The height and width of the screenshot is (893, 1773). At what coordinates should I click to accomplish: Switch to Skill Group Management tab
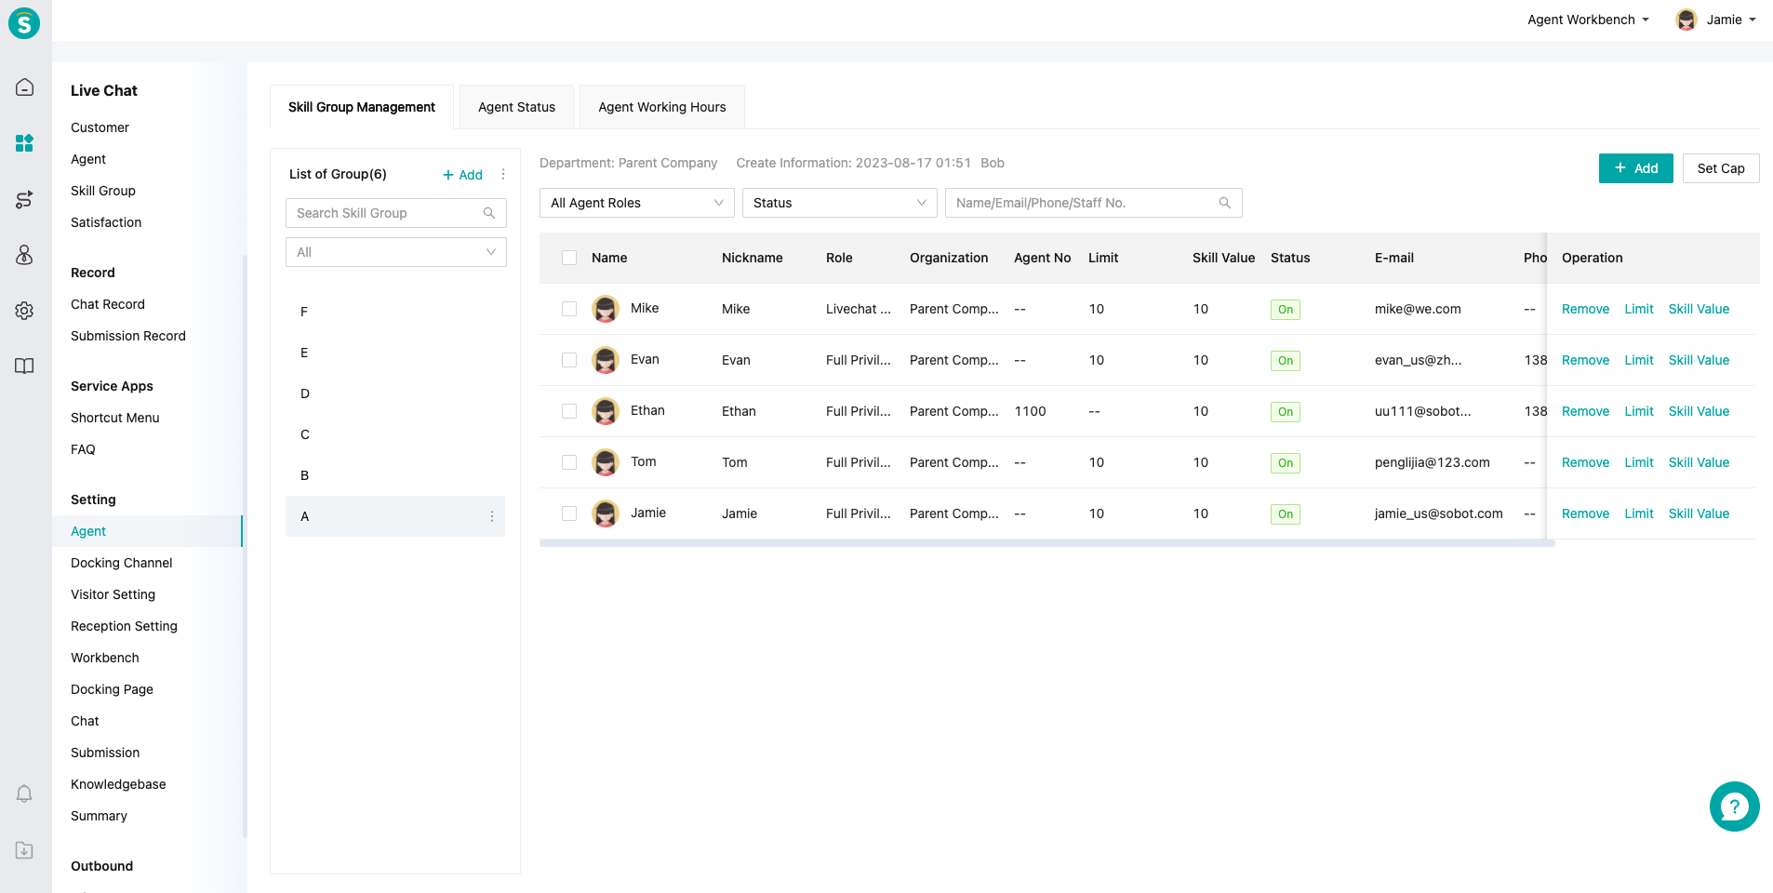pyautogui.click(x=362, y=107)
